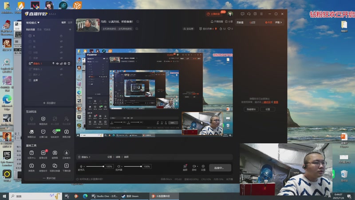Edit the stream title pencil icon
This screenshot has width=355, height=200.
(138, 21)
